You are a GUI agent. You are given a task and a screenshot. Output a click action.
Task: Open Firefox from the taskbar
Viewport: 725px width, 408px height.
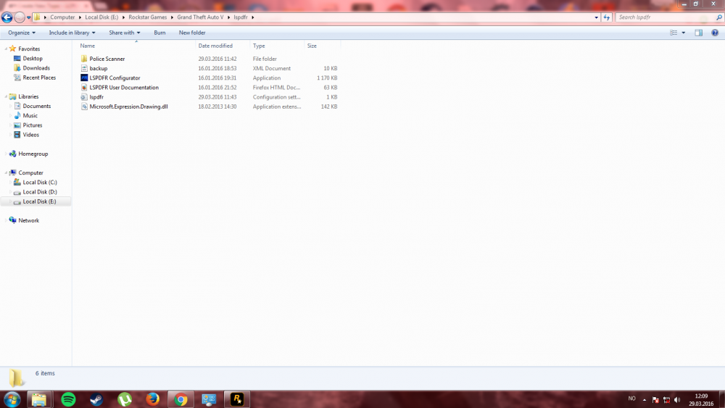coord(152,399)
